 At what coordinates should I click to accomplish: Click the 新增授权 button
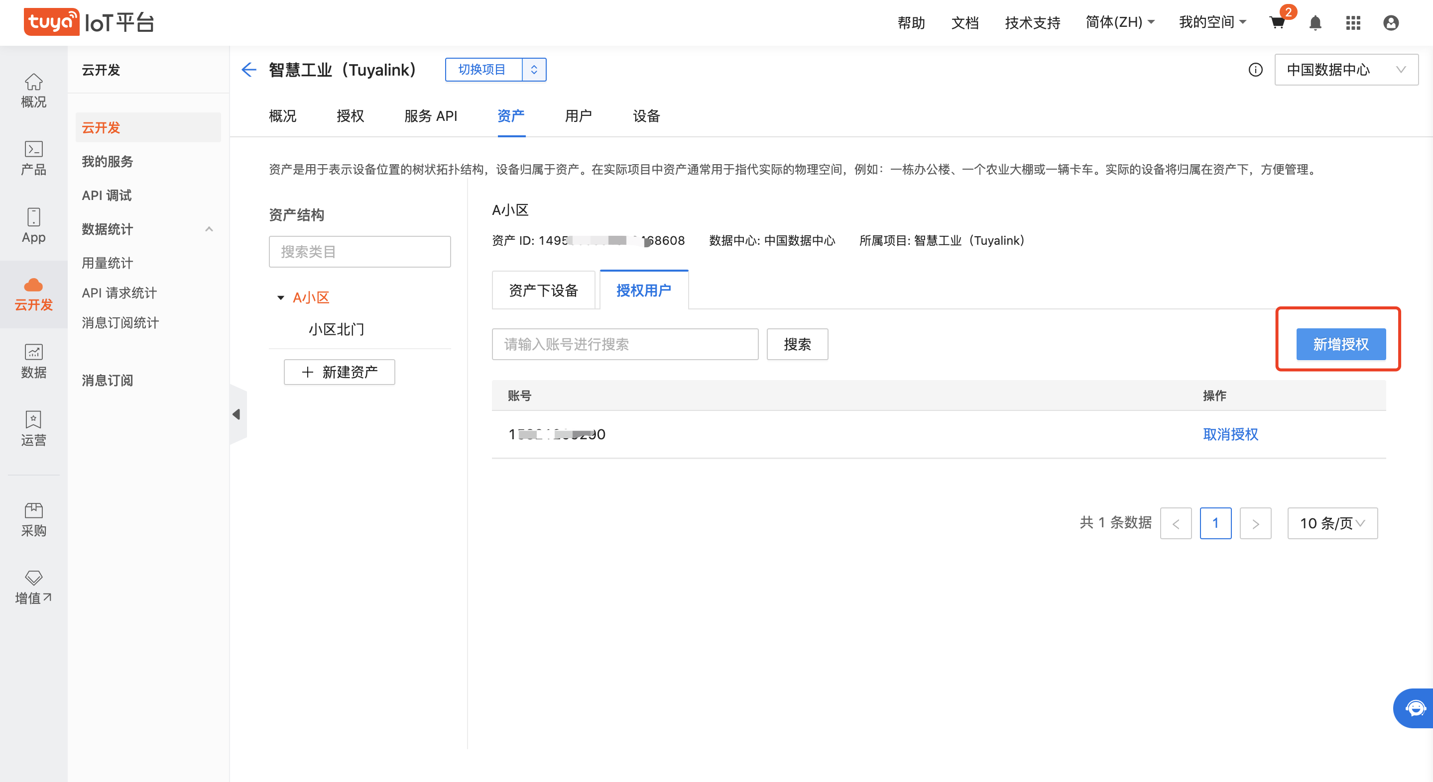click(x=1341, y=344)
